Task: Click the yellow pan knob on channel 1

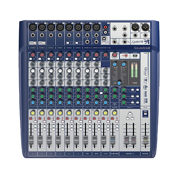Action: click(33, 113)
